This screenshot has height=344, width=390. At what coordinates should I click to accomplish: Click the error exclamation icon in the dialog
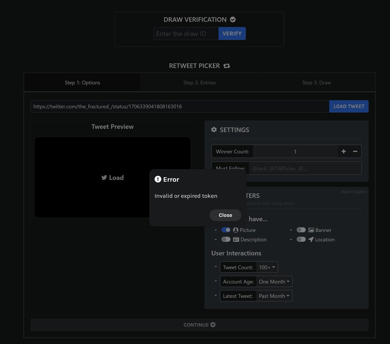158,179
